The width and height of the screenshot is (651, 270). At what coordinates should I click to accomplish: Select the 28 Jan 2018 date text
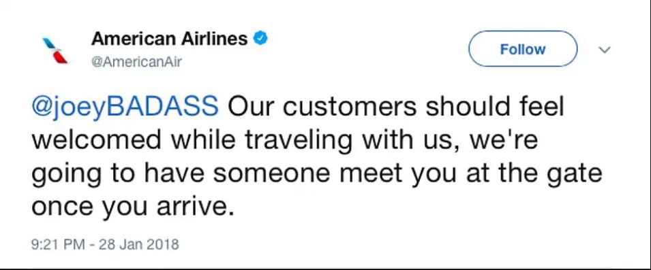[x=139, y=244]
